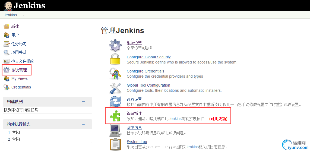Click the 显示系统环境信息以帮助解决问题 description
The image size is (310, 152).
click(x=156, y=133)
